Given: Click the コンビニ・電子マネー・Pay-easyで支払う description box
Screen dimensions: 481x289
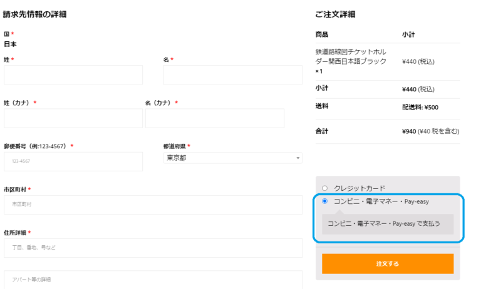Looking at the screenshot, I should tap(388, 224).
